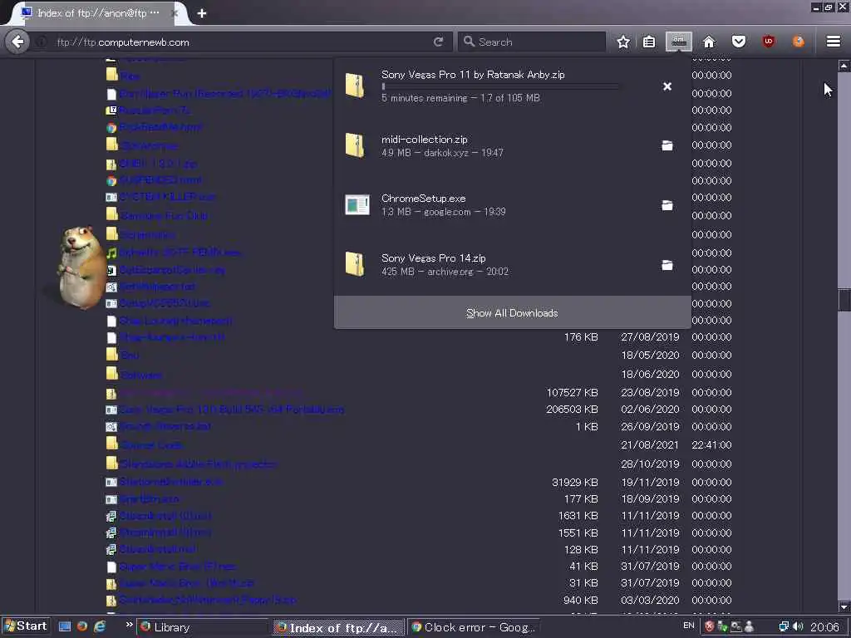
Task: Open the uBlock Origin extension icon
Action: 769,42
